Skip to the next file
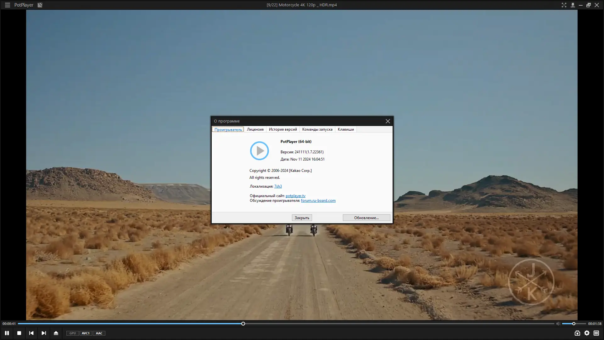 (x=44, y=333)
